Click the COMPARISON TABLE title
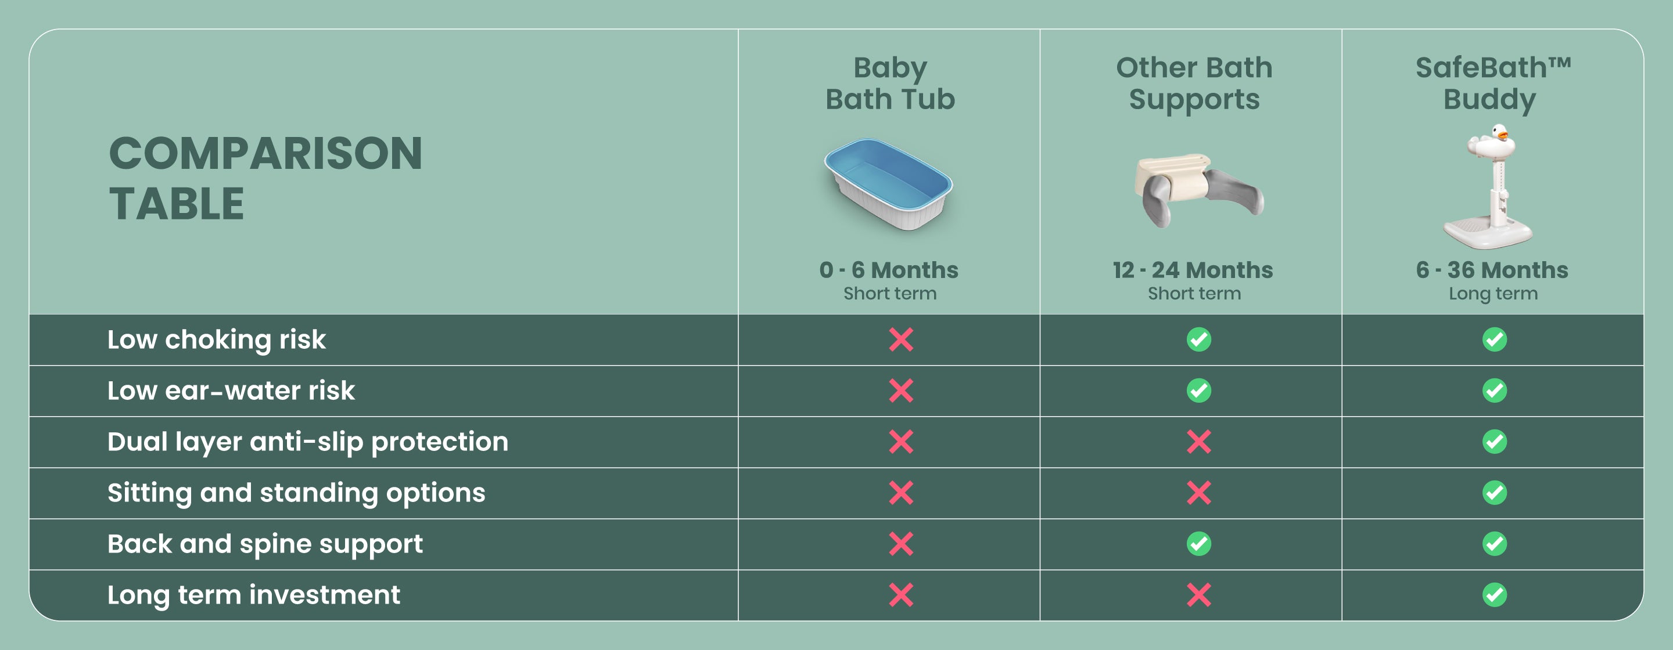The image size is (1673, 650). 265,178
